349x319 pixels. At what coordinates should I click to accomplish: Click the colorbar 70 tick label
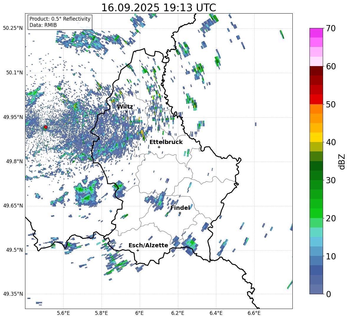point(331,28)
